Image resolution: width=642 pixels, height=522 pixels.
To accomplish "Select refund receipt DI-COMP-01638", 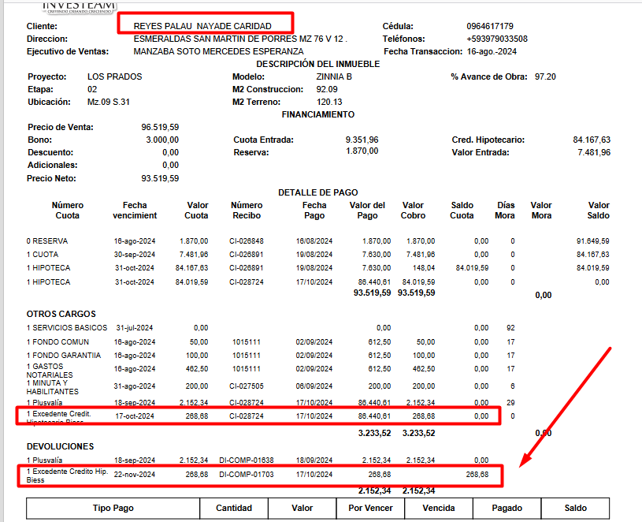I will tap(245, 460).
